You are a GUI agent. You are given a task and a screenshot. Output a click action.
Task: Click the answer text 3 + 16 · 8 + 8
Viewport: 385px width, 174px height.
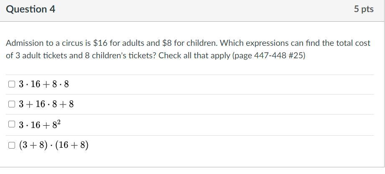46,104
